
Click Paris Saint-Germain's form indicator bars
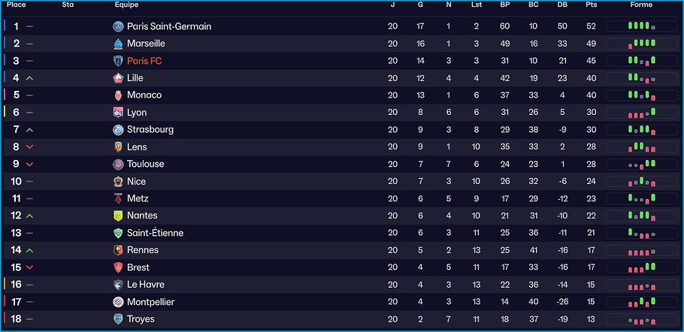[x=642, y=26]
